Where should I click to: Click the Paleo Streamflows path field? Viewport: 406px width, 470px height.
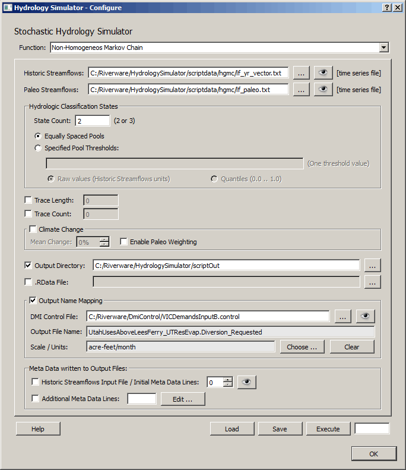click(188, 90)
